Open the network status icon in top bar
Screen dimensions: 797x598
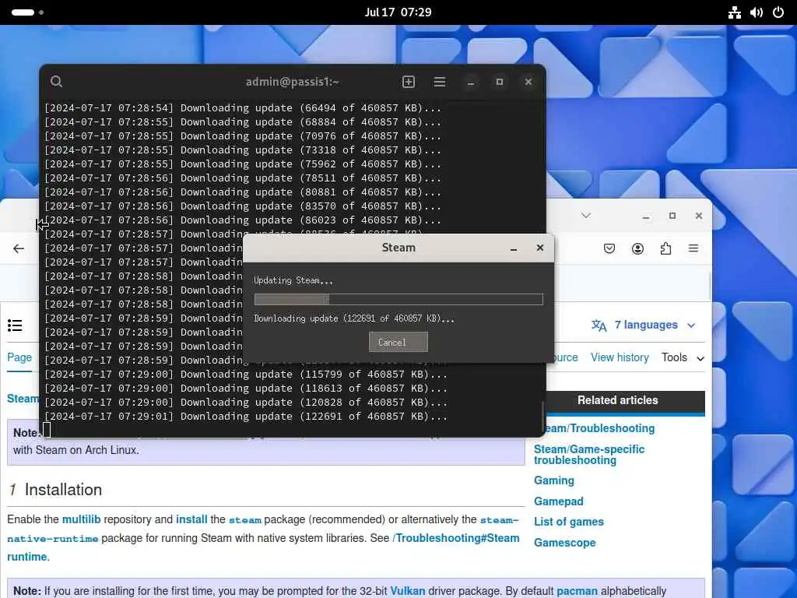[735, 12]
